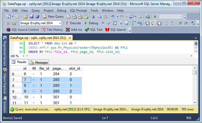This screenshot has height=123, width=202.
Task: Select Results to Text option
Action: (x=147, y=23)
